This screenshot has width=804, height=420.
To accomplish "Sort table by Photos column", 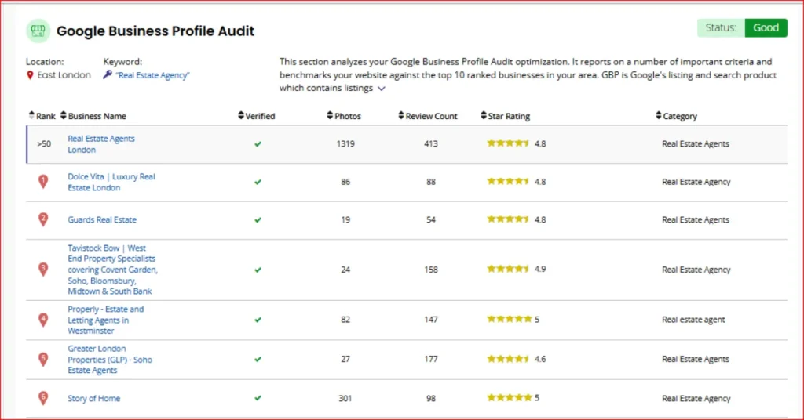I will [344, 116].
